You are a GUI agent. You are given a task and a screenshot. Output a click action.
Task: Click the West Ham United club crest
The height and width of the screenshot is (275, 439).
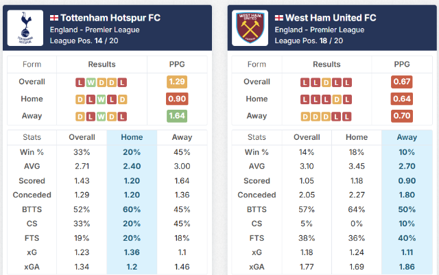(250, 28)
